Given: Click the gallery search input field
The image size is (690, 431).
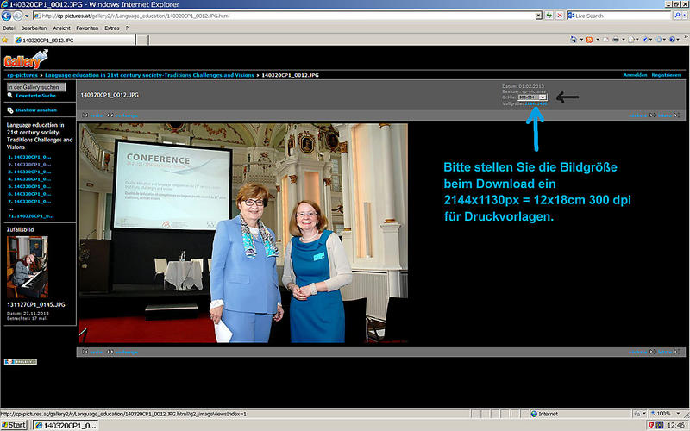Looking at the screenshot, I should 35,87.
